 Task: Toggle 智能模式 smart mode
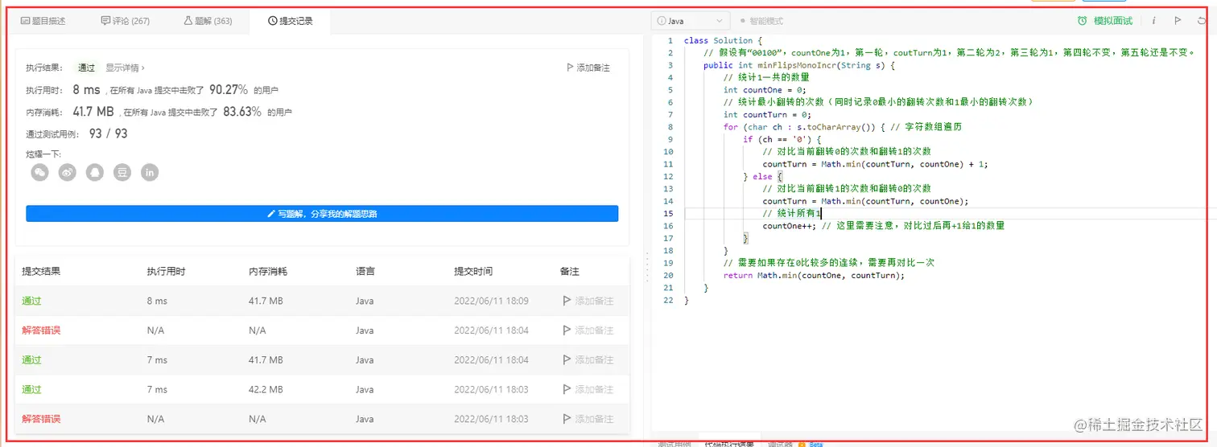[761, 21]
